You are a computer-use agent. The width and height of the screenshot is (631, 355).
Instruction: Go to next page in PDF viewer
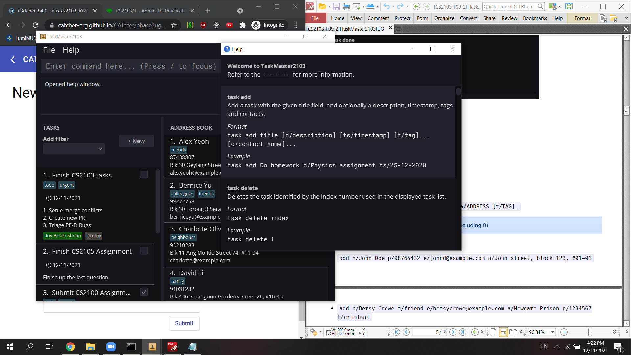click(x=453, y=332)
